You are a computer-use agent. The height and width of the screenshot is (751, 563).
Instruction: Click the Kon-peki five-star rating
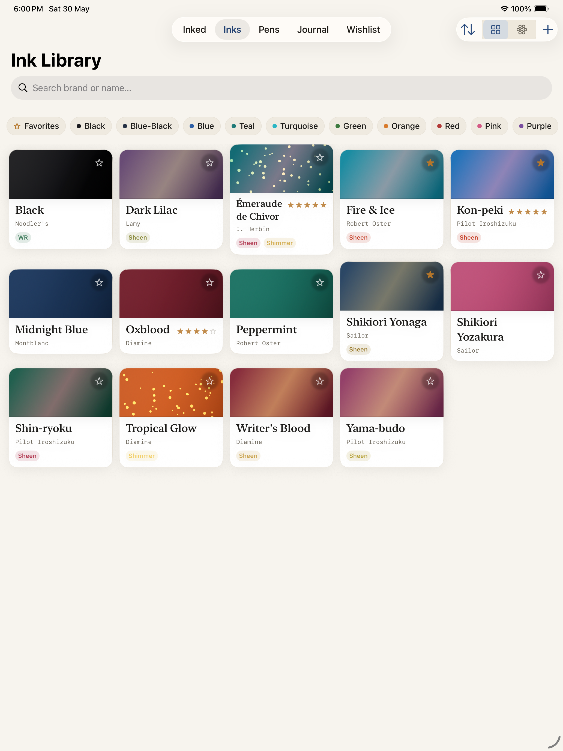coord(527,212)
